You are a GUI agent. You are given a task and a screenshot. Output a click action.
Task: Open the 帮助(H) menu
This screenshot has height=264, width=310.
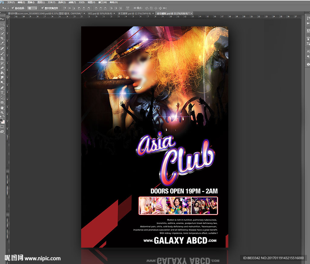tap(114, 2)
